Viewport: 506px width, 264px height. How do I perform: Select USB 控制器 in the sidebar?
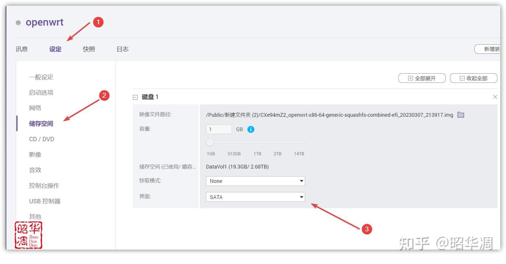tap(45, 201)
